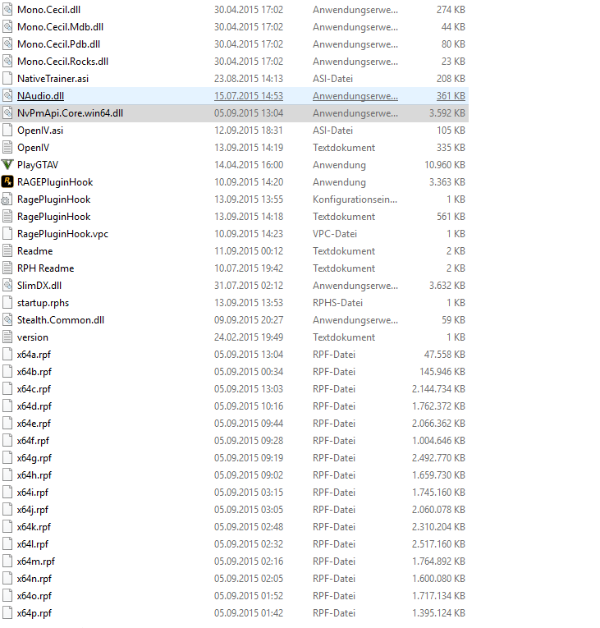600x628 pixels.
Task: Click the OpenIV.asi file icon
Action: click(7, 131)
